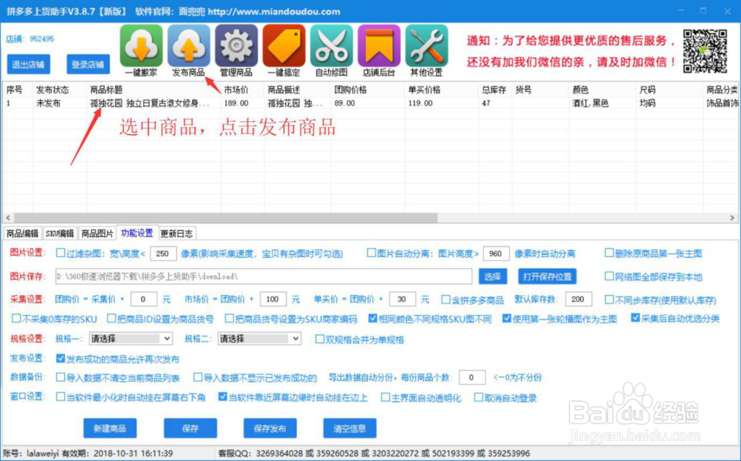Click the 新建商品 button
Screen dimensions: 741x461
click(110, 428)
